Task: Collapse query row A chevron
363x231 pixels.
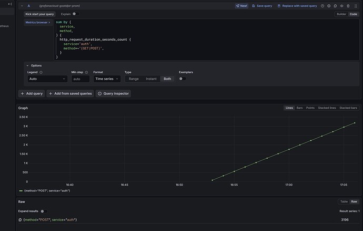Action: (x=22, y=6)
